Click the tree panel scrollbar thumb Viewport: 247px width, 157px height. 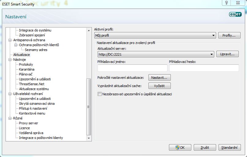(x=89, y=107)
